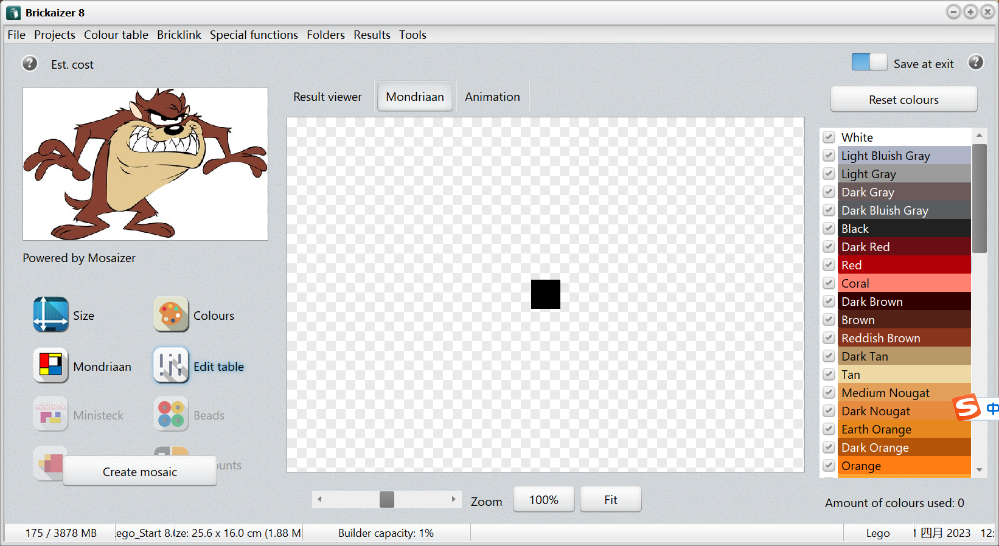The height and width of the screenshot is (546, 999).
Task: Open the Folders menu
Action: 325,35
